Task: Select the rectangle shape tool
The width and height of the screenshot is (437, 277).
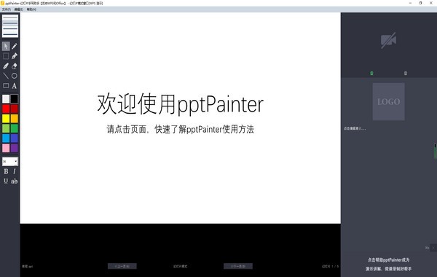Action: (x=6, y=85)
